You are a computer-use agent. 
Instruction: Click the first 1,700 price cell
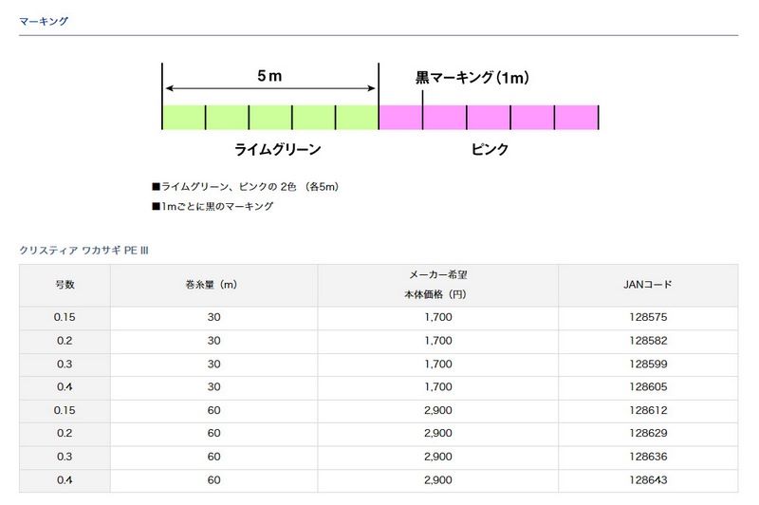click(438, 318)
